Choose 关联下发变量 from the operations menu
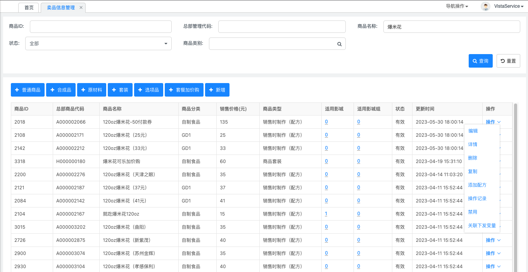The width and height of the screenshot is (528, 272). (x=482, y=226)
